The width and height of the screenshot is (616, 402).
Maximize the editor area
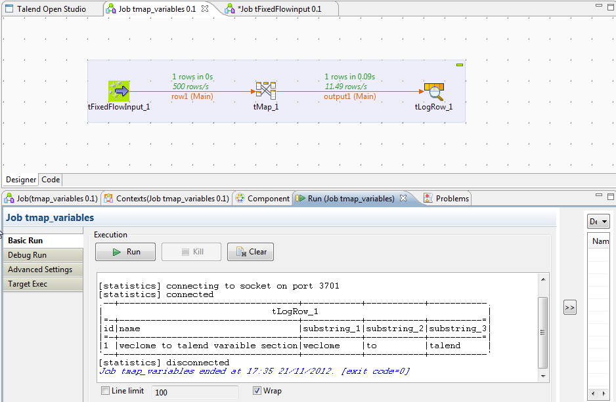pos(611,7)
